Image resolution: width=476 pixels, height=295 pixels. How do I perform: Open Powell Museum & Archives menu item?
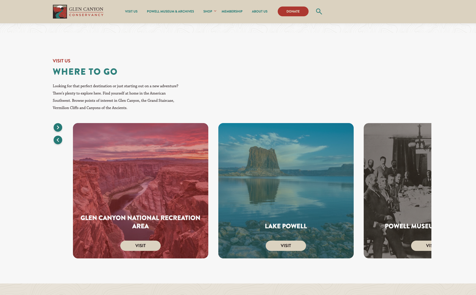170,12
